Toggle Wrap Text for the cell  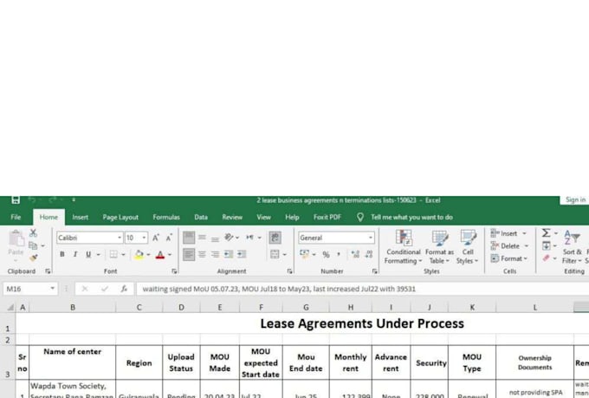coord(275,238)
